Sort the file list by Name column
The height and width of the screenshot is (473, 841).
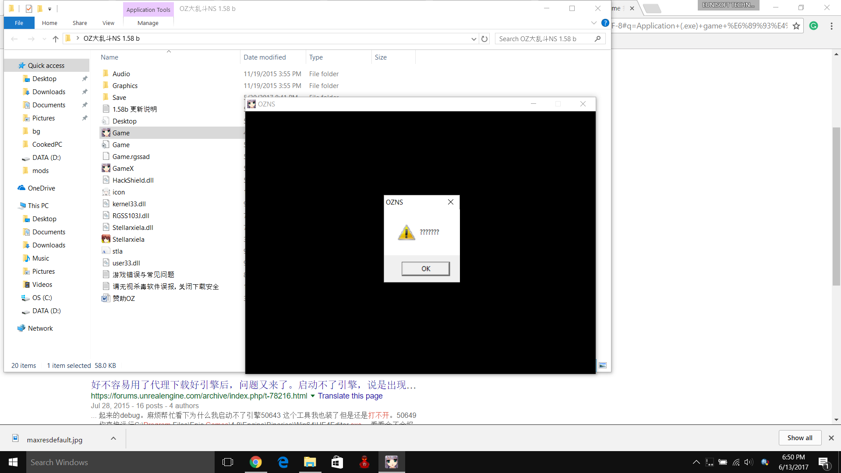click(x=110, y=57)
